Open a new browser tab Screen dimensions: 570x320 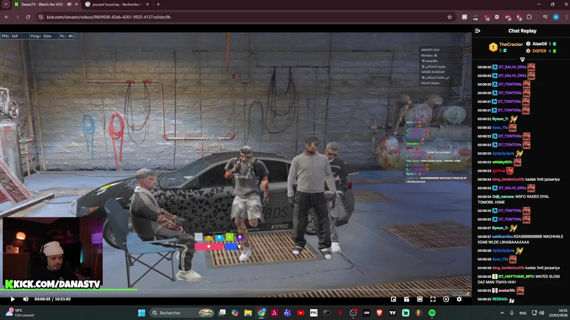coord(158,4)
